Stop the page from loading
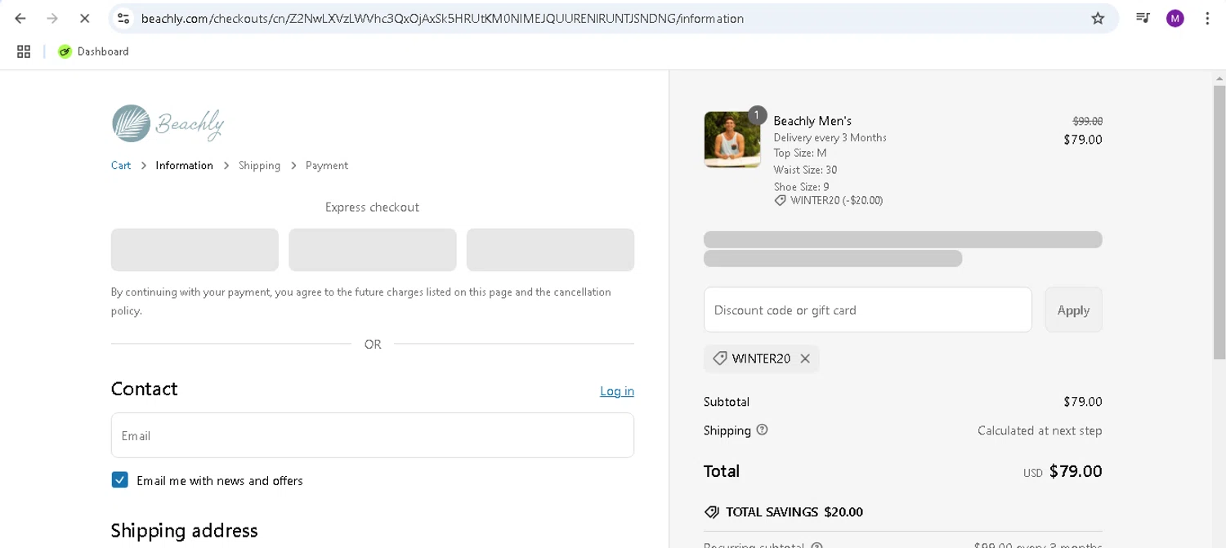The image size is (1226, 548). [84, 18]
